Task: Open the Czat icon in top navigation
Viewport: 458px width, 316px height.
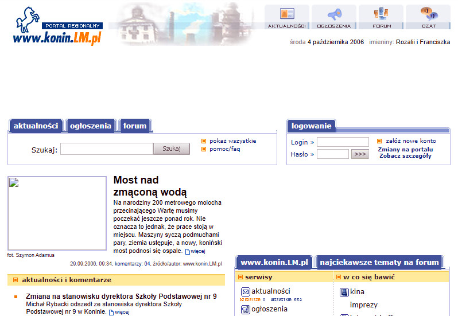Action: click(x=428, y=14)
